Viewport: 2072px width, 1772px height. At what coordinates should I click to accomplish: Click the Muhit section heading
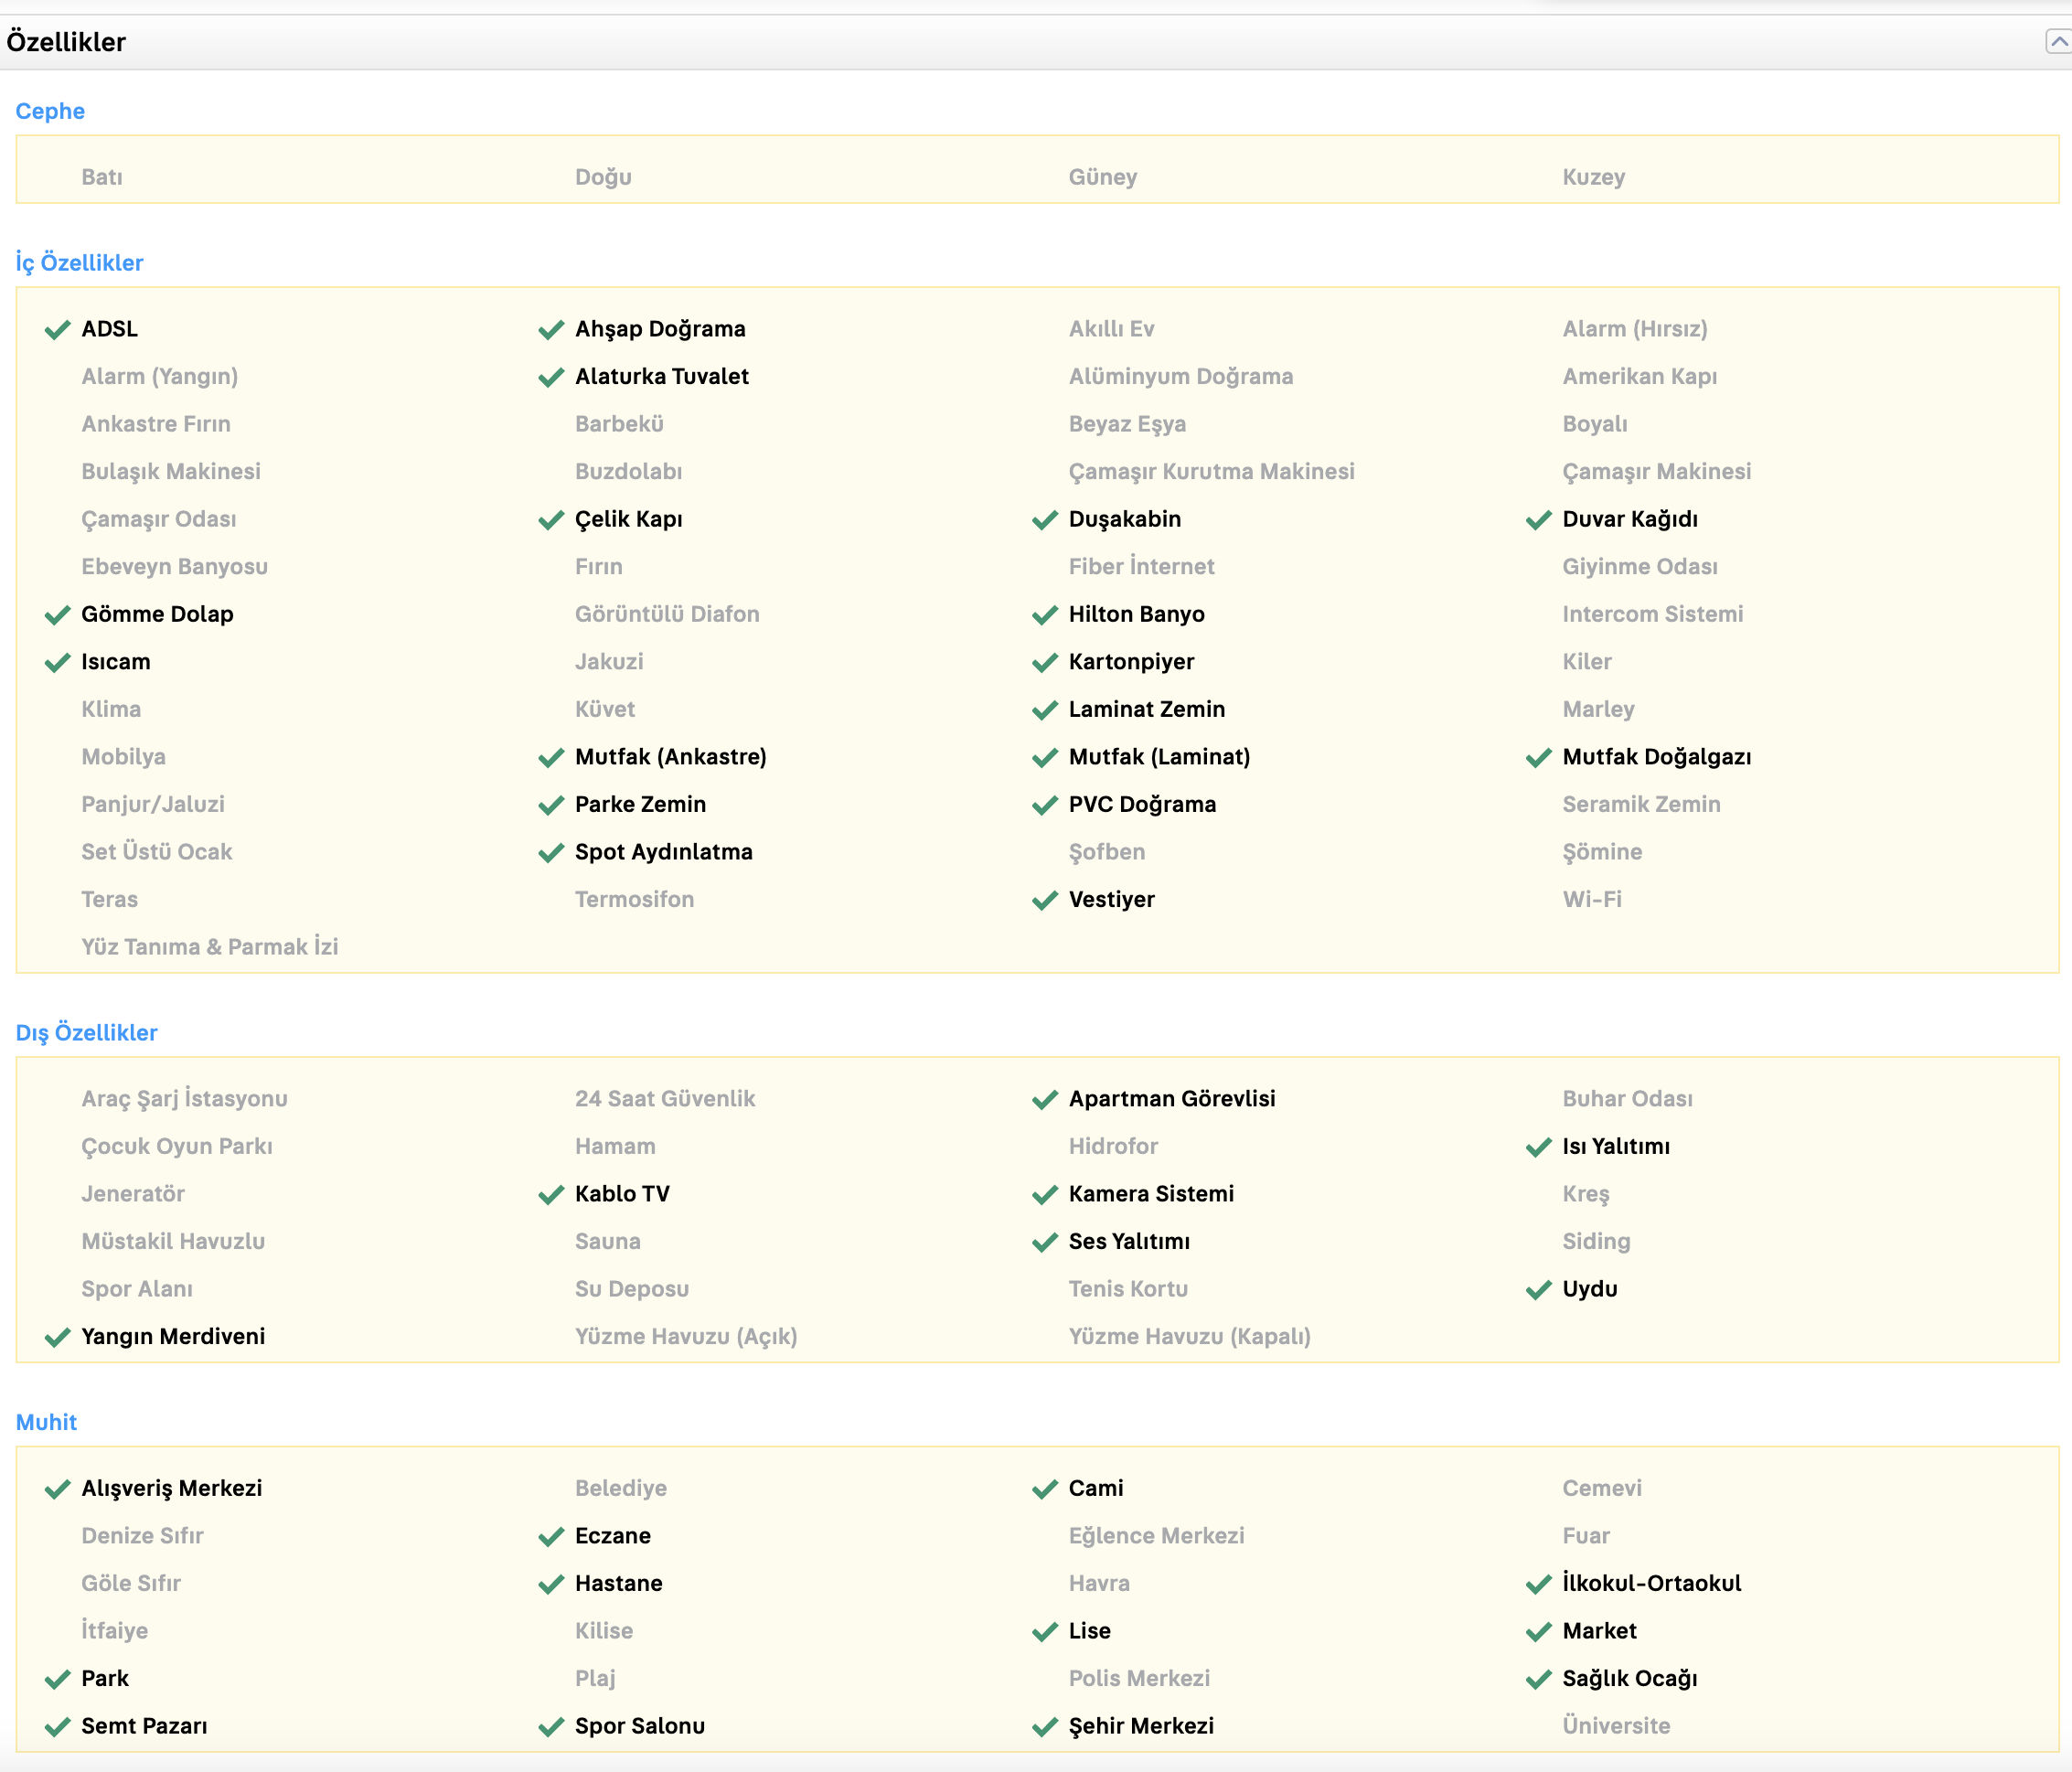coord(46,1422)
